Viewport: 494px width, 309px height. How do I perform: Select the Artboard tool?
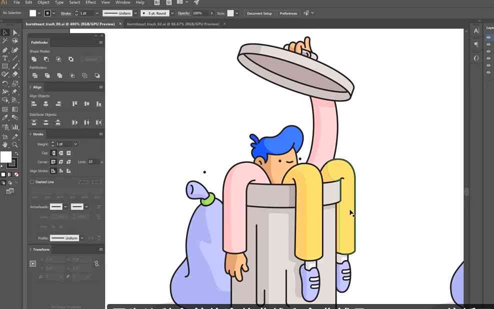point(5,136)
